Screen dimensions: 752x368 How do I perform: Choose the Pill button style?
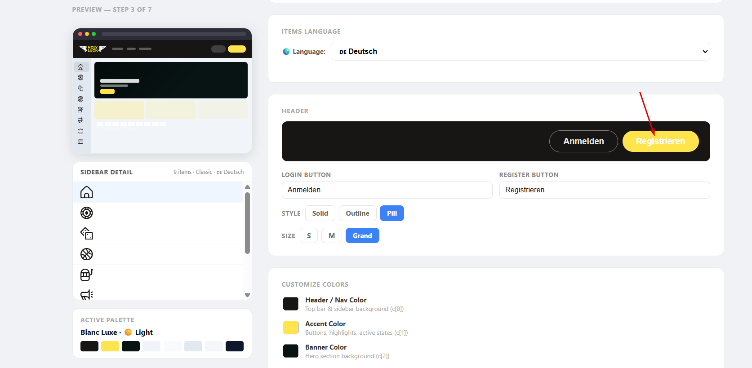click(392, 213)
